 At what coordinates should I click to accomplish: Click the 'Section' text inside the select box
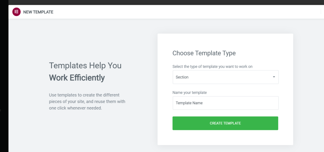pyautogui.click(x=182, y=77)
